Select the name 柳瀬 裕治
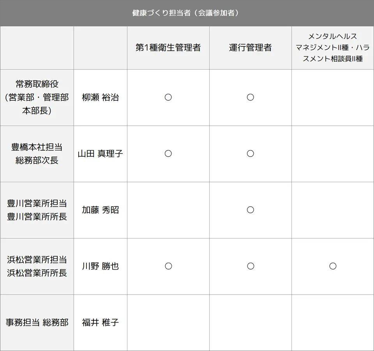 pyautogui.click(x=101, y=97)
